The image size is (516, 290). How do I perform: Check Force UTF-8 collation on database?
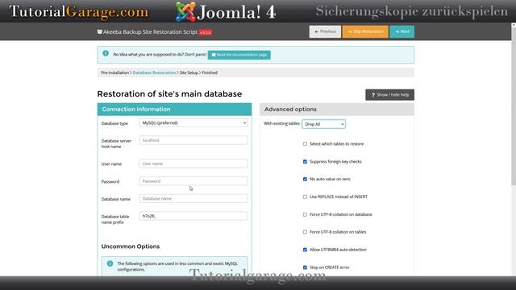305,214
